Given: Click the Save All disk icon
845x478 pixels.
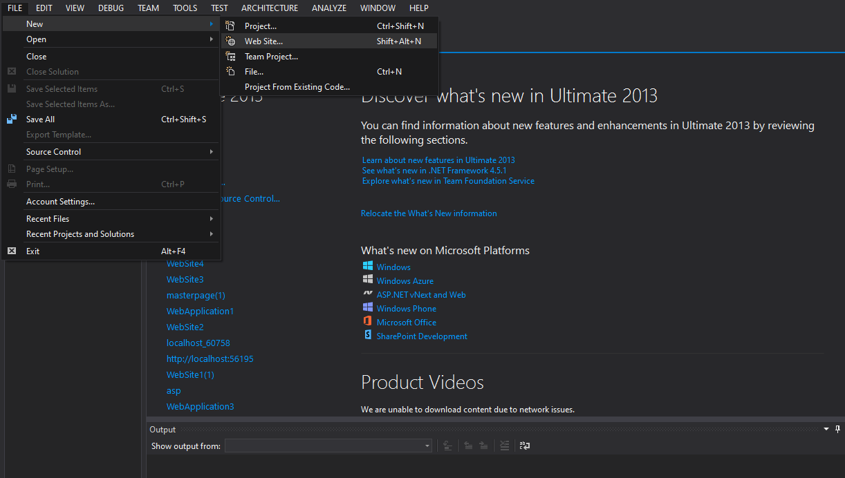Looking at the screenshot, I should pyautogui.click(x=12, y=119).
